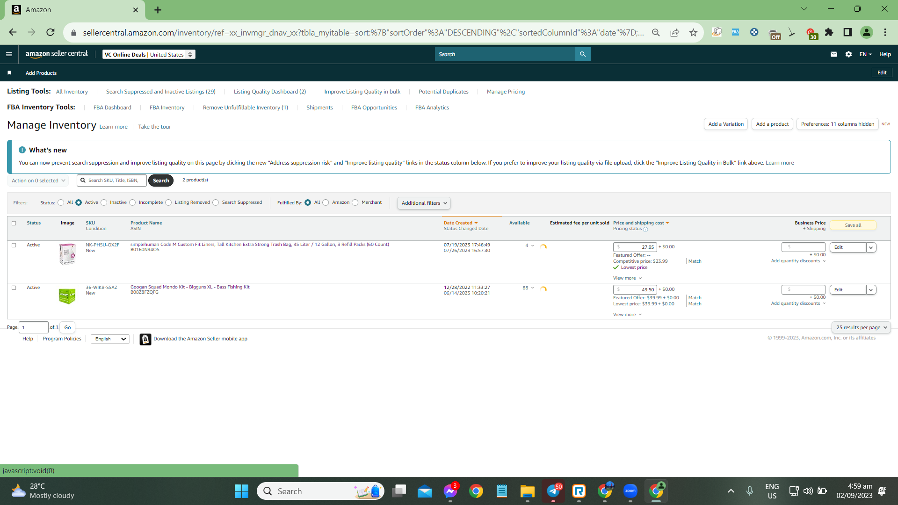Open the Chrome side panel icon
898x505 pixels.
pos(847,32)
